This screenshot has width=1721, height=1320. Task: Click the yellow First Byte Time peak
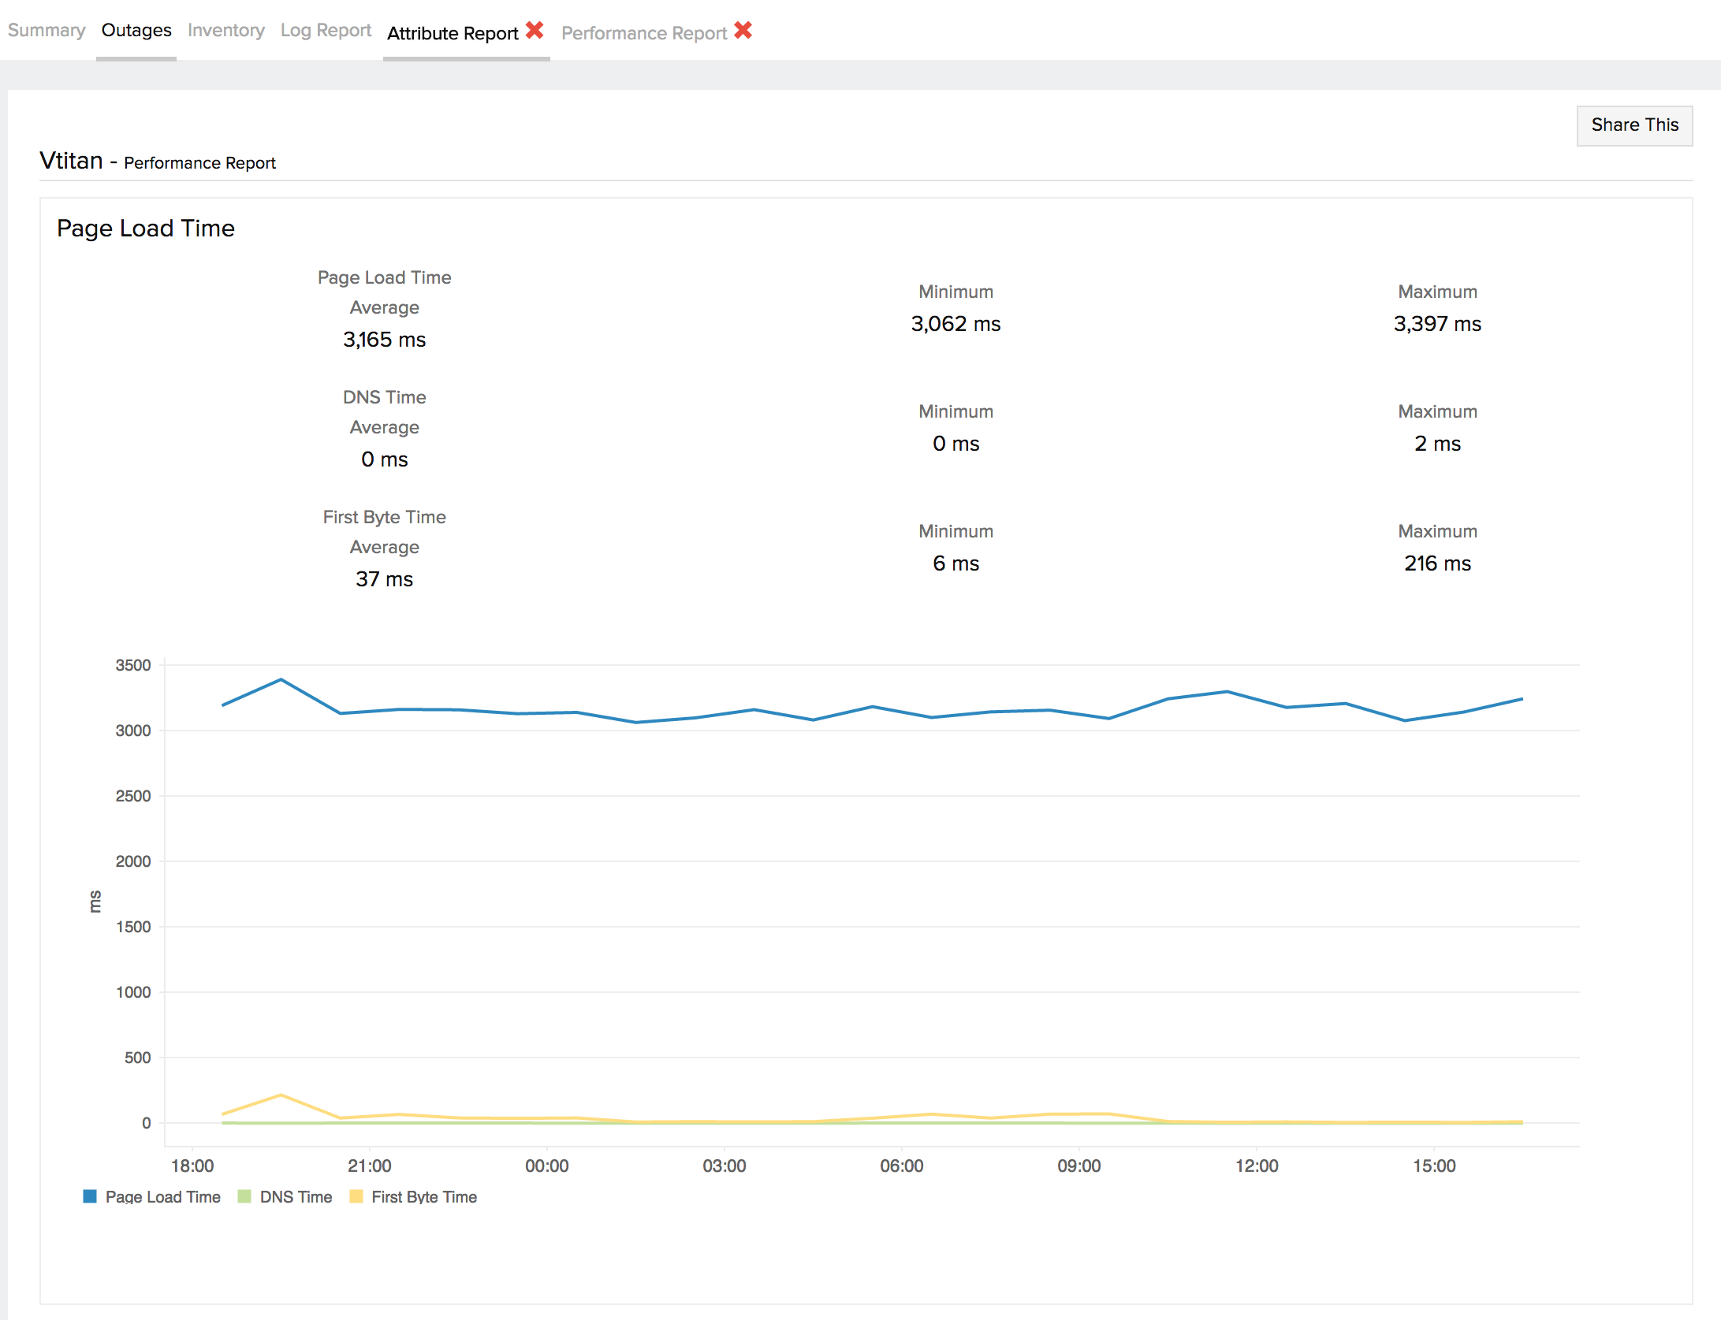pos(281,1095)
